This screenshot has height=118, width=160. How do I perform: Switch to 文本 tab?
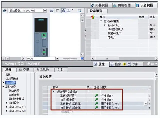pos(61,70)
